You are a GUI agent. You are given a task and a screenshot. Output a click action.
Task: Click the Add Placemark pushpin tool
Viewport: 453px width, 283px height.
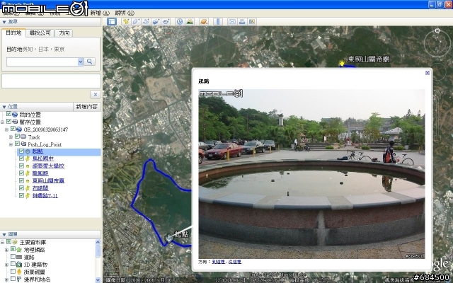click(126, 22)
